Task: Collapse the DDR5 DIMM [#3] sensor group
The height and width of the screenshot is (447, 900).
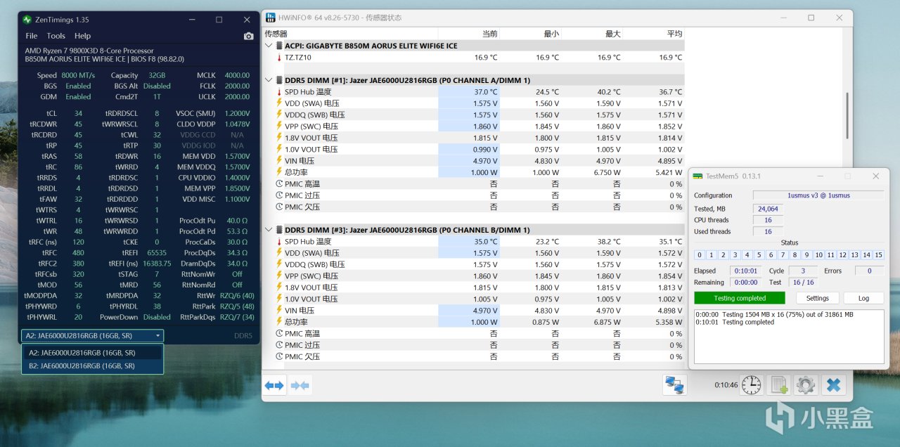Action: click(x=269, y=230)
